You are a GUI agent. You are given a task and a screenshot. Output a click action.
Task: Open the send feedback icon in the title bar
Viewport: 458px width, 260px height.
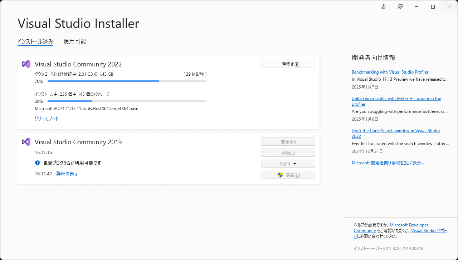tap(400, 6)
